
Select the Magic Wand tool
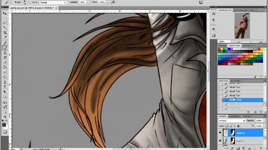(5, 27)
